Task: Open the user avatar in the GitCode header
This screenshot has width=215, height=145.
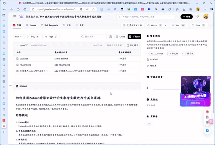Action: coord(206,16)
